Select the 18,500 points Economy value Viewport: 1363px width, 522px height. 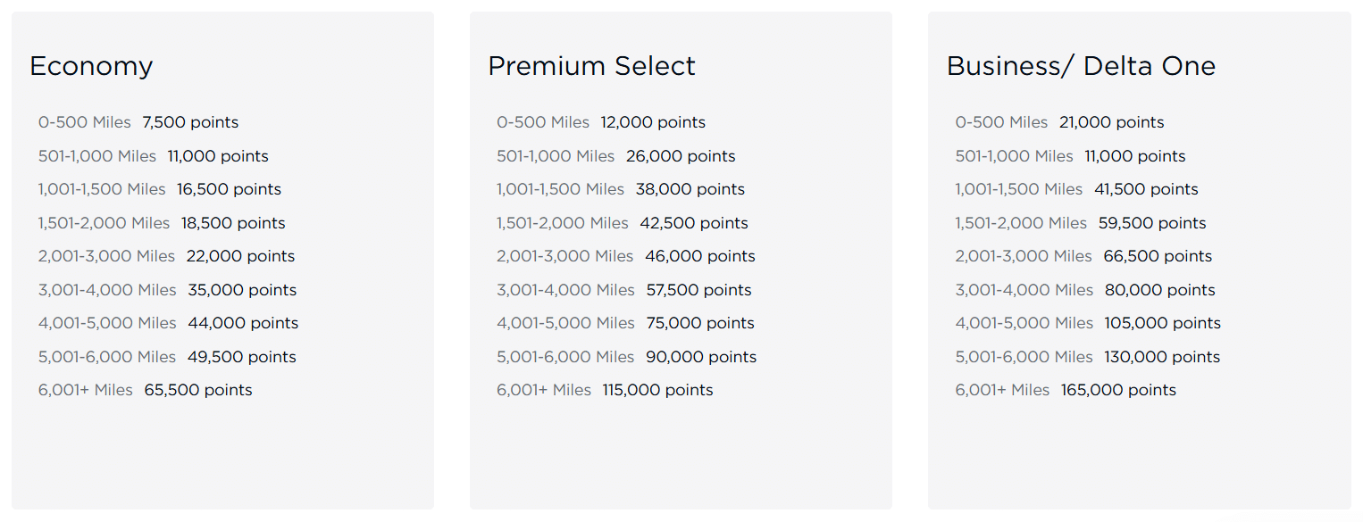coord(233,223)
